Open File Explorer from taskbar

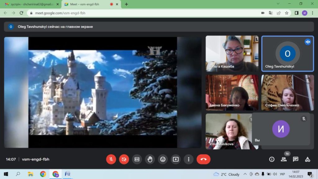tap(30, 174)
